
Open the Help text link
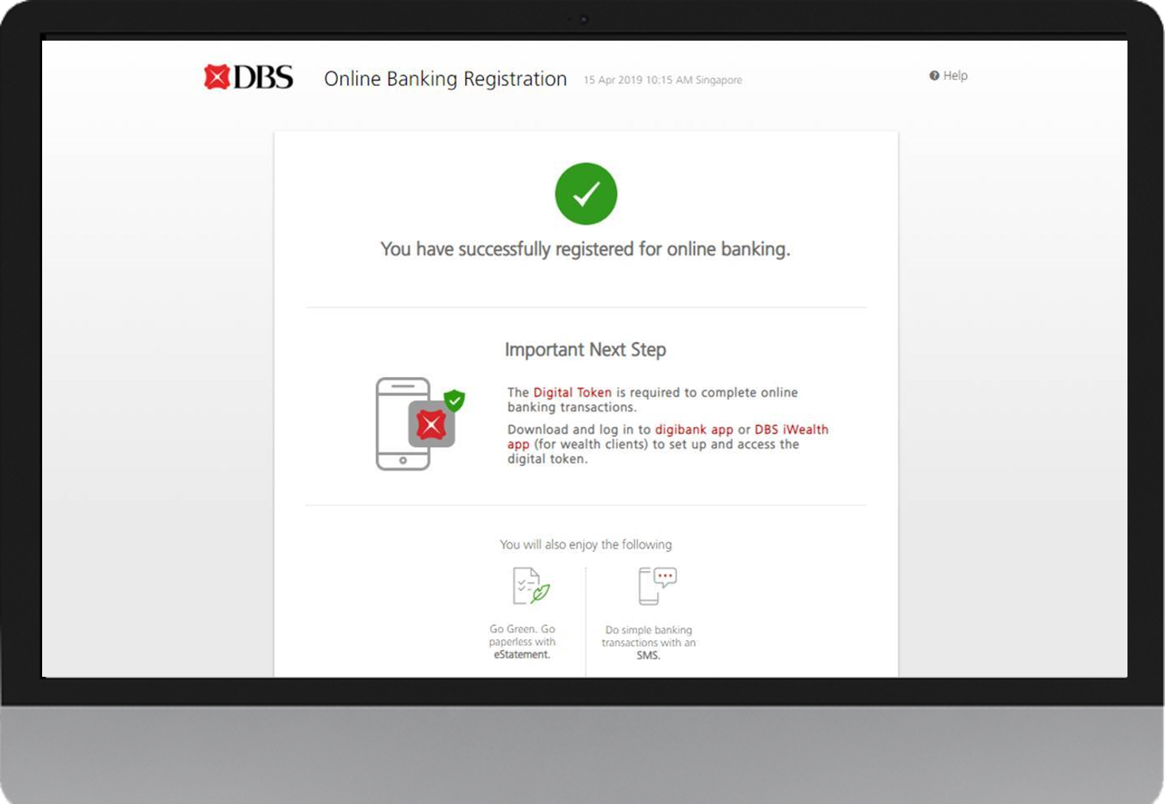tap(955, 76)
